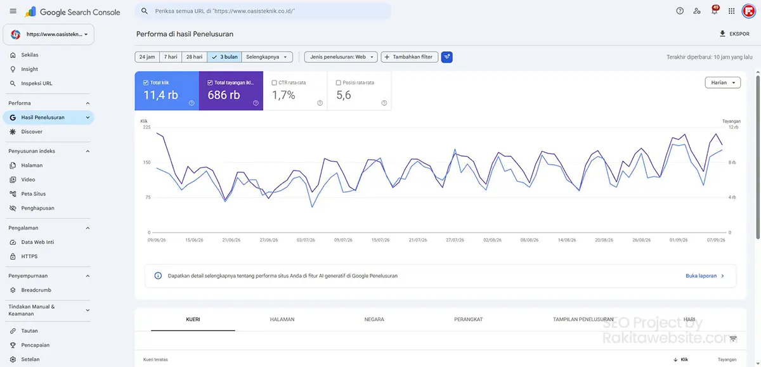
Task: Collapse the Penyusunan indeks section
Action: coord(88,151)
